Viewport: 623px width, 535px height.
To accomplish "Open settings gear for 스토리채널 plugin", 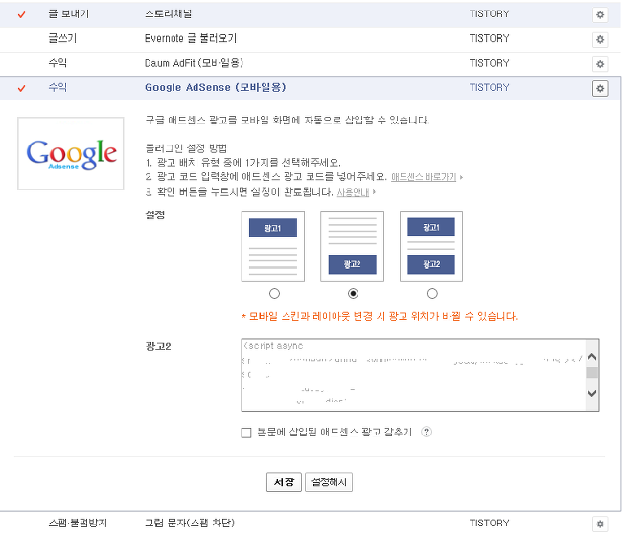I will [600, 14].
